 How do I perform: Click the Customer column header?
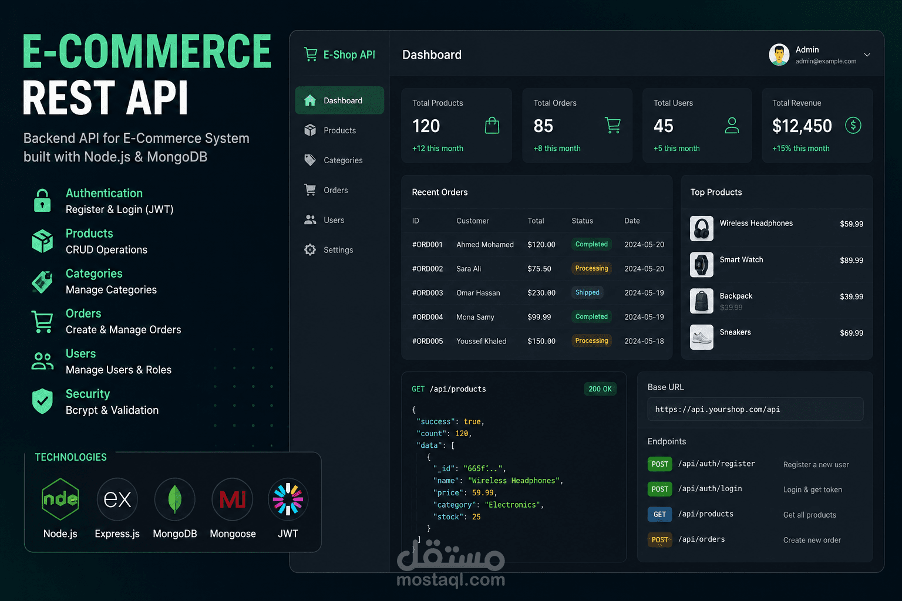click(x=473, y=221)
